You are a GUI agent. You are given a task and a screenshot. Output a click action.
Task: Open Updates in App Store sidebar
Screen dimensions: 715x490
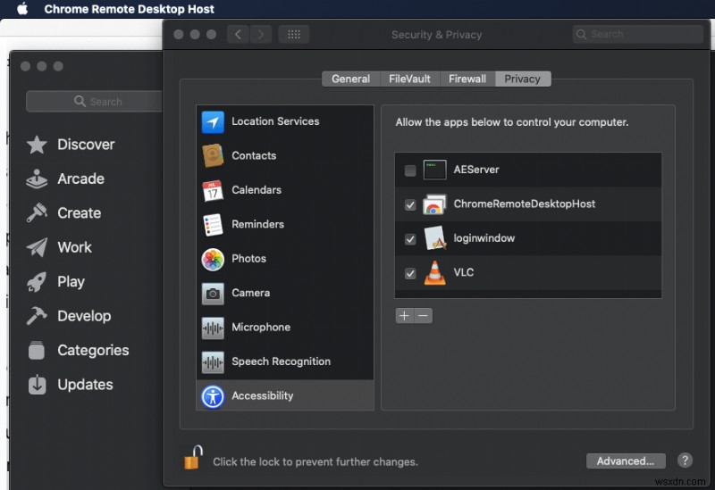[70, 385]
